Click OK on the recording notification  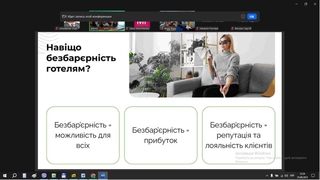click(x=252, y=17)
